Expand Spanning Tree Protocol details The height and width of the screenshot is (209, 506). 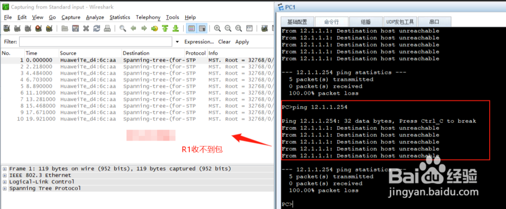(5, 188)
